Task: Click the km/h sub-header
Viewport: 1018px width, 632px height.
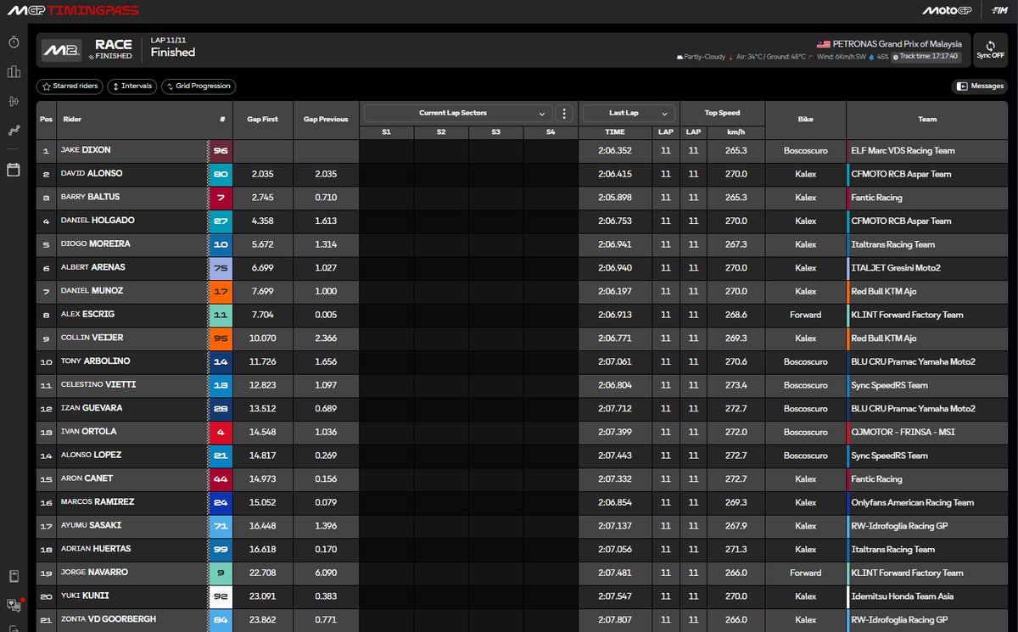Action: pos(736,132)
